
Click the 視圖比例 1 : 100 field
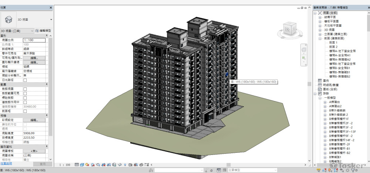click(34, 40)
